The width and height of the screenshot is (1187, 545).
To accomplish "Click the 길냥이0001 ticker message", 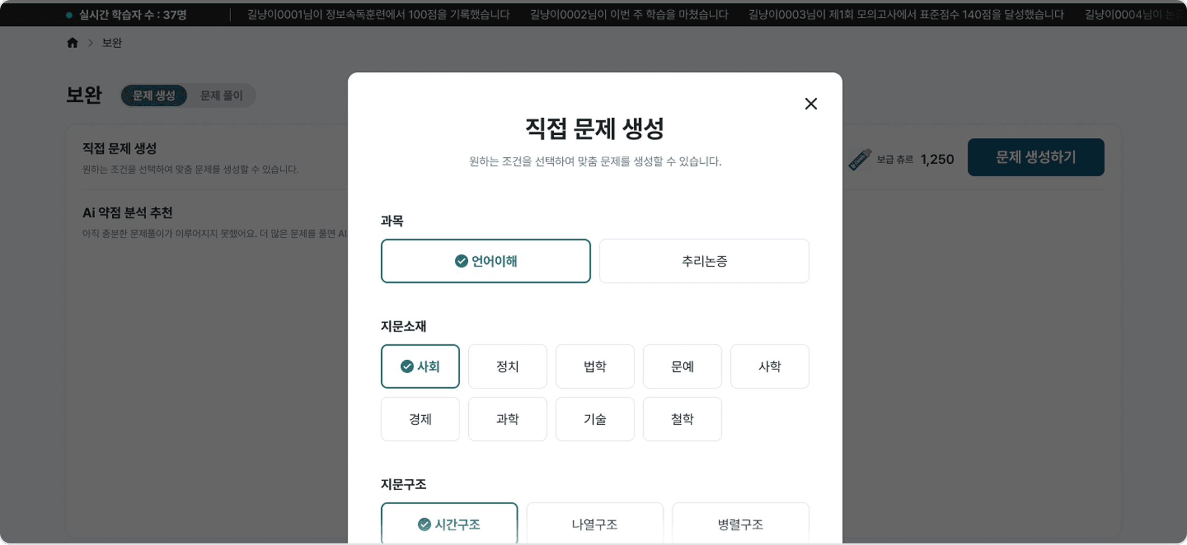I will (378, 14).
